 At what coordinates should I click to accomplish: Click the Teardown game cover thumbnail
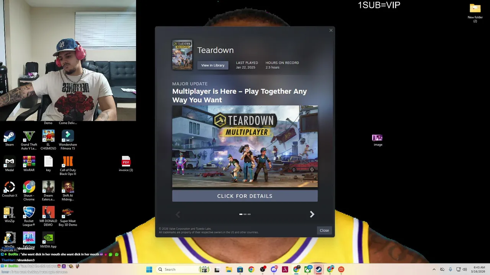tap(182, 55)
